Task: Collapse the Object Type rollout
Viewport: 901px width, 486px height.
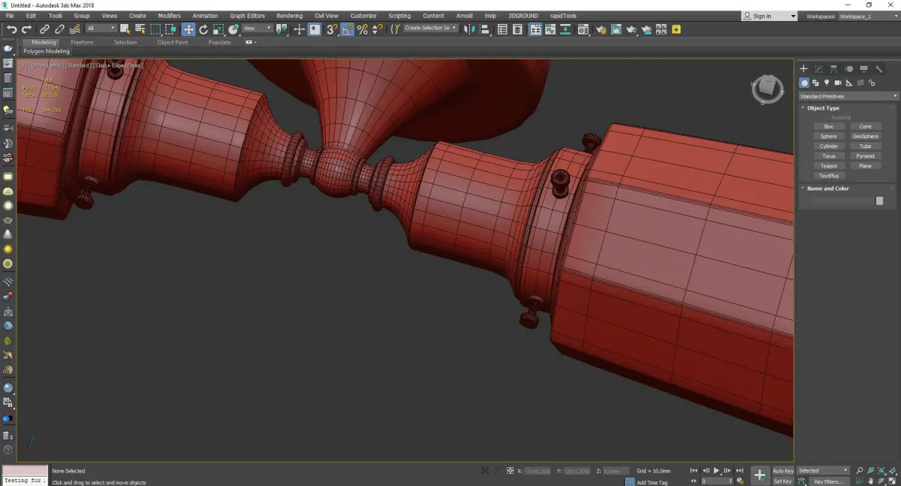Action: pyautogui.click(x=823, y=108)
